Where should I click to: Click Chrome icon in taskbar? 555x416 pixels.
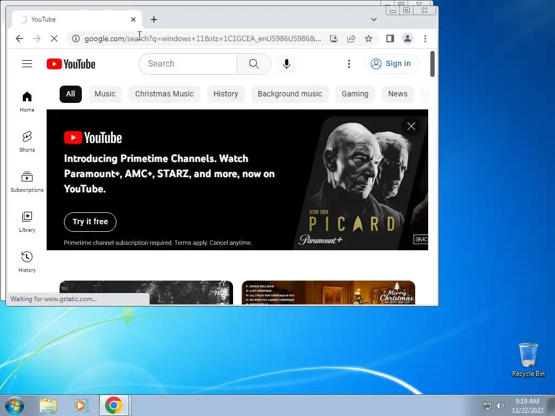(x=114, y=405)
